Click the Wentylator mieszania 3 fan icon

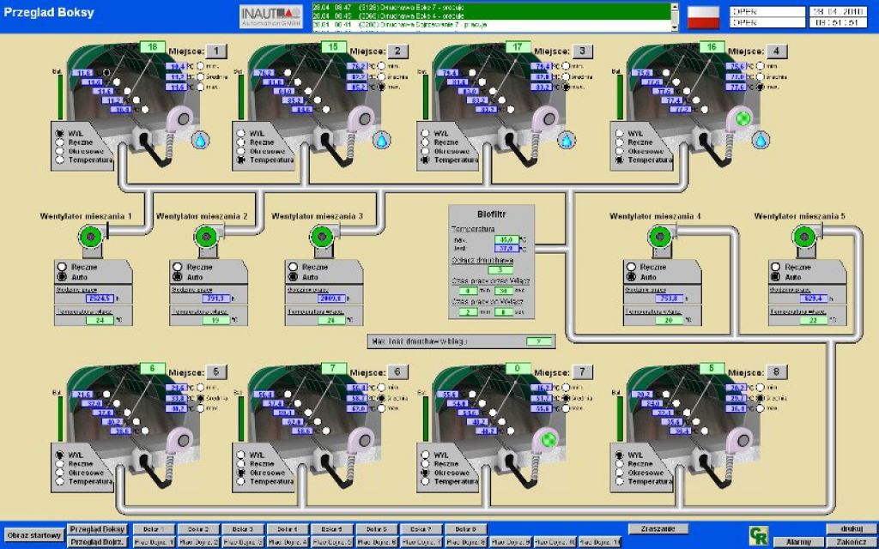320,236
